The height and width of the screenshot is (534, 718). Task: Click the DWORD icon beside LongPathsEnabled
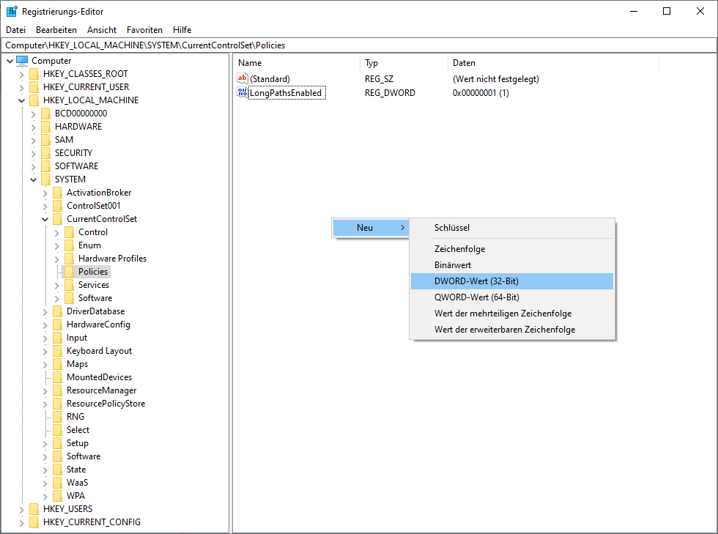[243, 92]
